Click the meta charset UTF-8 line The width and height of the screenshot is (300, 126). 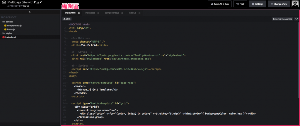tap(88, 42)
